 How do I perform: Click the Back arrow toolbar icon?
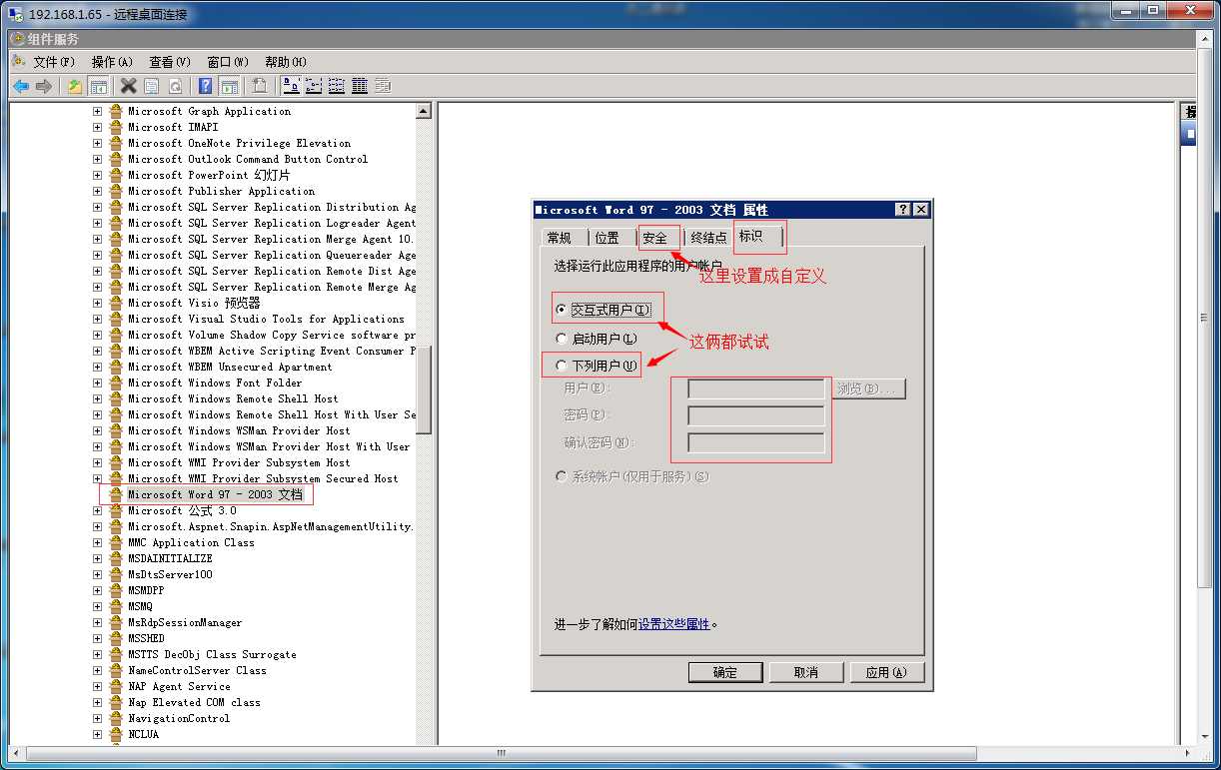click(20, 87)
